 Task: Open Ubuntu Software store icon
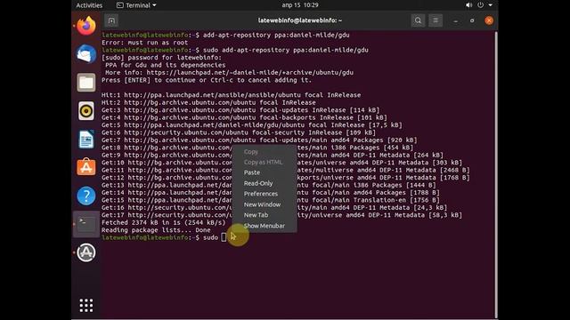[86, 167]
